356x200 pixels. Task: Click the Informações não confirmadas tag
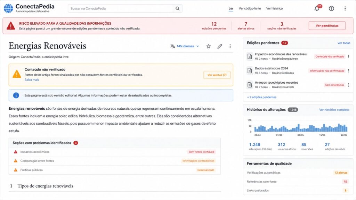(327, 71)
